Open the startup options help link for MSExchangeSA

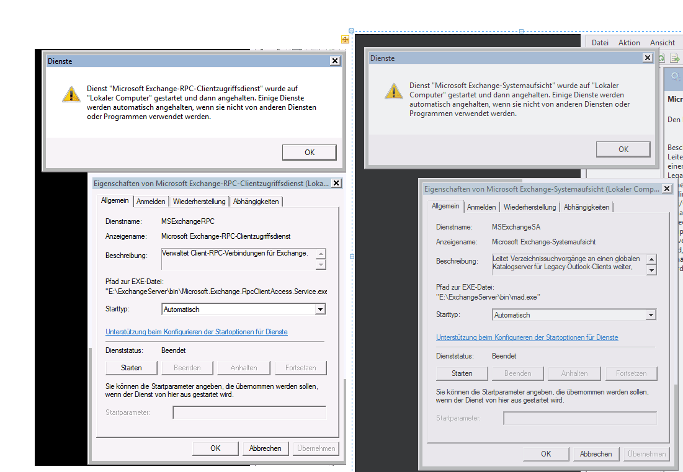point(527,337)
